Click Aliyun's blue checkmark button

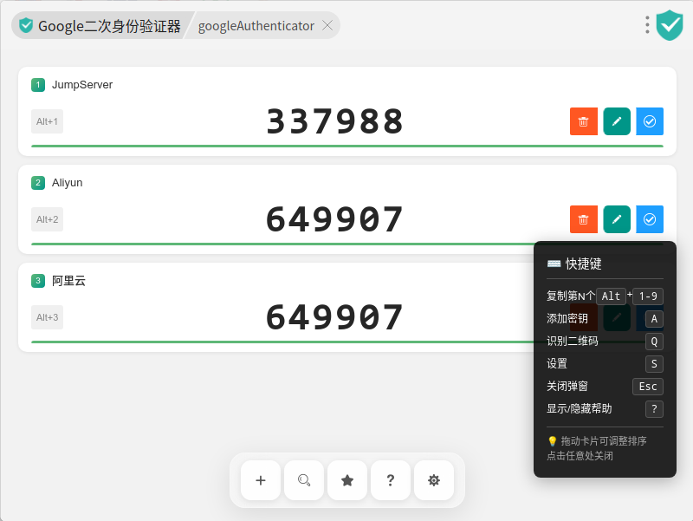point(650,219)
